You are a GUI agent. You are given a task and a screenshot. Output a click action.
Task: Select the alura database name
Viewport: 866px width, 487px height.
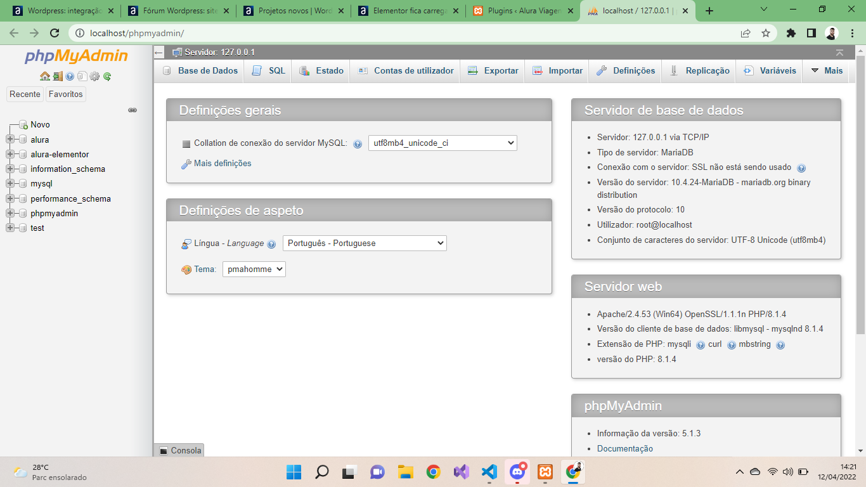(x=39, y=140)
